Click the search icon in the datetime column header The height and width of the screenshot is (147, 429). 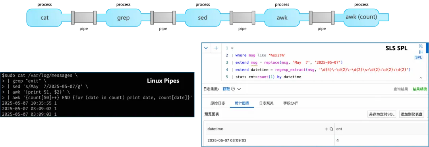(x=331, y=129)
